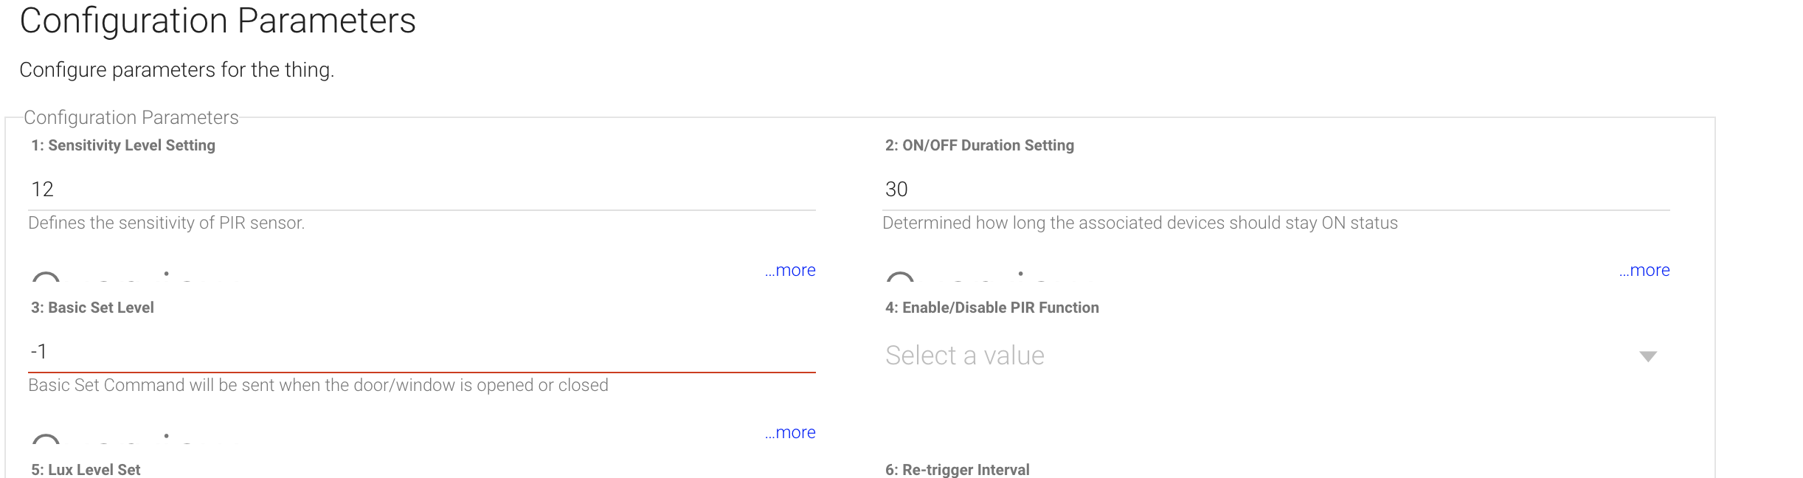Click the Basic Set Level input showing -1
Screen dimensions: 1803x478
pyautogui.click(x=421, y=352)
